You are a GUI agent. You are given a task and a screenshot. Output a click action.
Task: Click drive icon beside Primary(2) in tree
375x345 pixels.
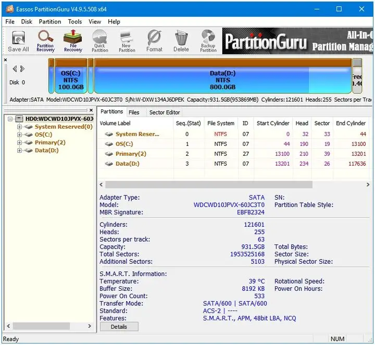click(x=29, y=143)
